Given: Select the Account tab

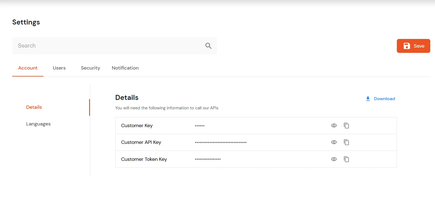Looking at the screenshot, I should coord(28,68).
